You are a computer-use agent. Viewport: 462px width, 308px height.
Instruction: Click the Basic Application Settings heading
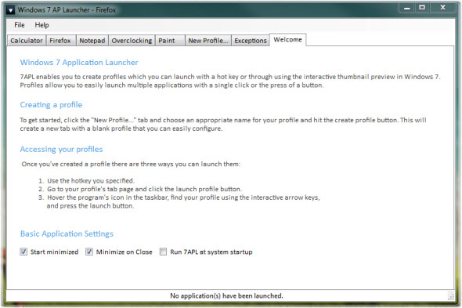coord(67,234)
